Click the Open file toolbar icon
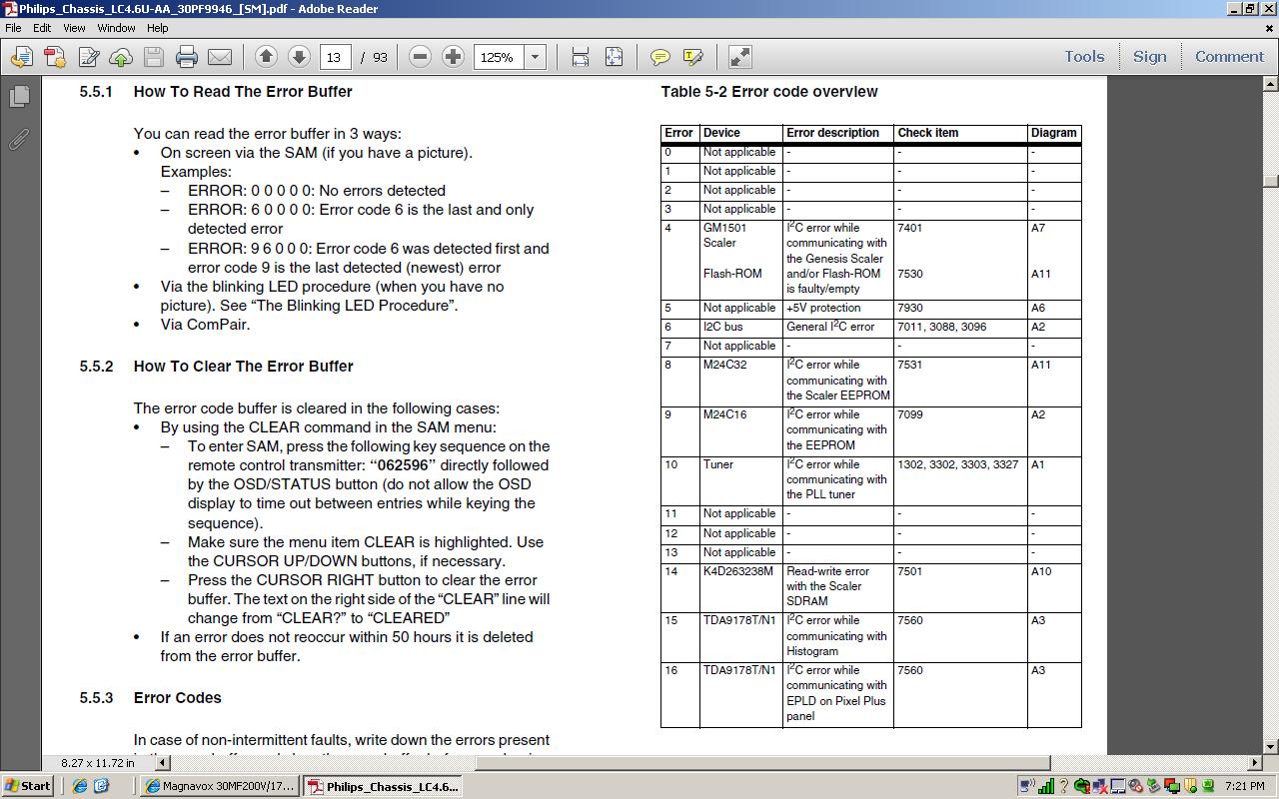The image size is (1279, 799). (x=21, y=57)
